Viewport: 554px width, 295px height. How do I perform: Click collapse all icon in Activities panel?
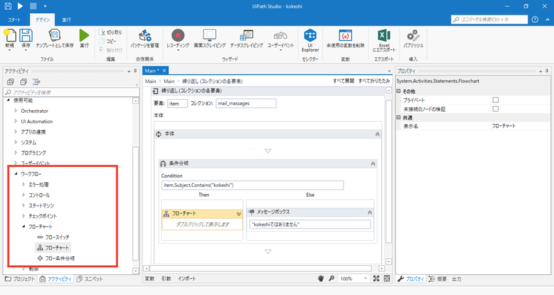(x=24, y=82)
